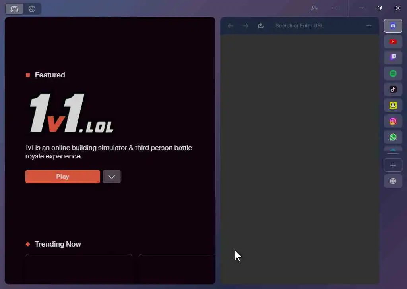407x289 pixels.
Task: Play the featured 1v1.LOL game
Action: [x=62, y=177]
